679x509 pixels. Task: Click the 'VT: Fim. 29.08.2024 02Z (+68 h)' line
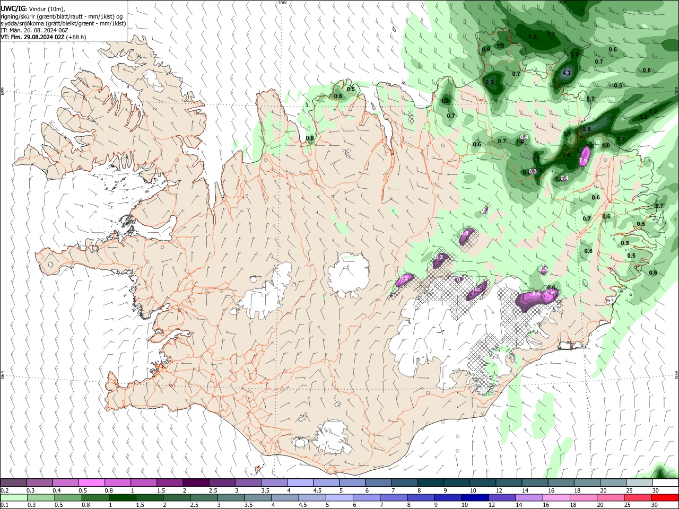point(43,37)
